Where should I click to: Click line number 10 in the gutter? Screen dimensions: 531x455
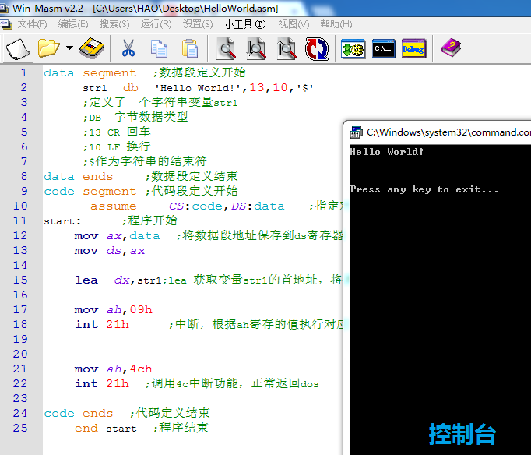20,206
